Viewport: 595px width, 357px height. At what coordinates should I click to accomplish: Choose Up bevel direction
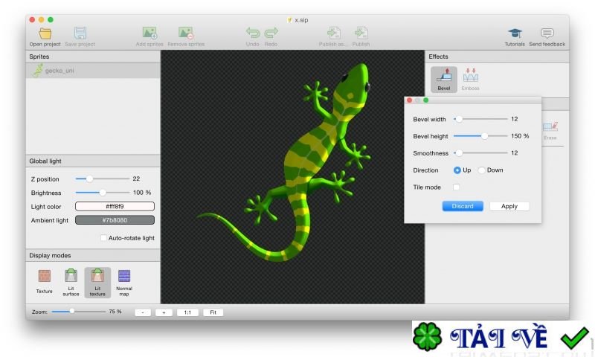click(457, 170)
